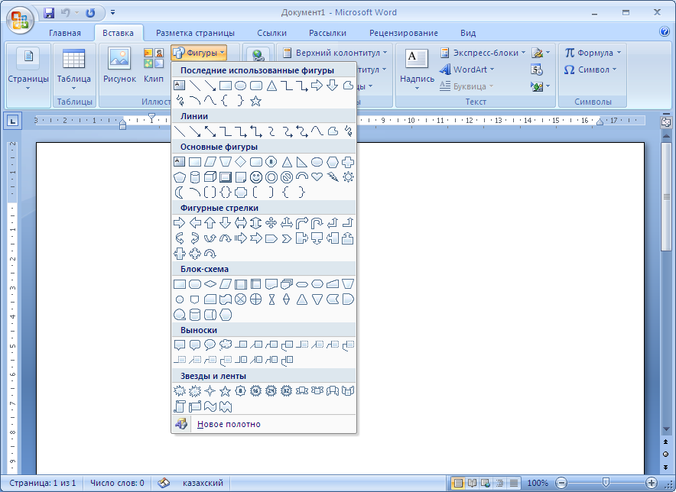Choose the cross (plus) basic shape
The height and width of the screenshot is (492, 676).
click(x=348, y=162)
